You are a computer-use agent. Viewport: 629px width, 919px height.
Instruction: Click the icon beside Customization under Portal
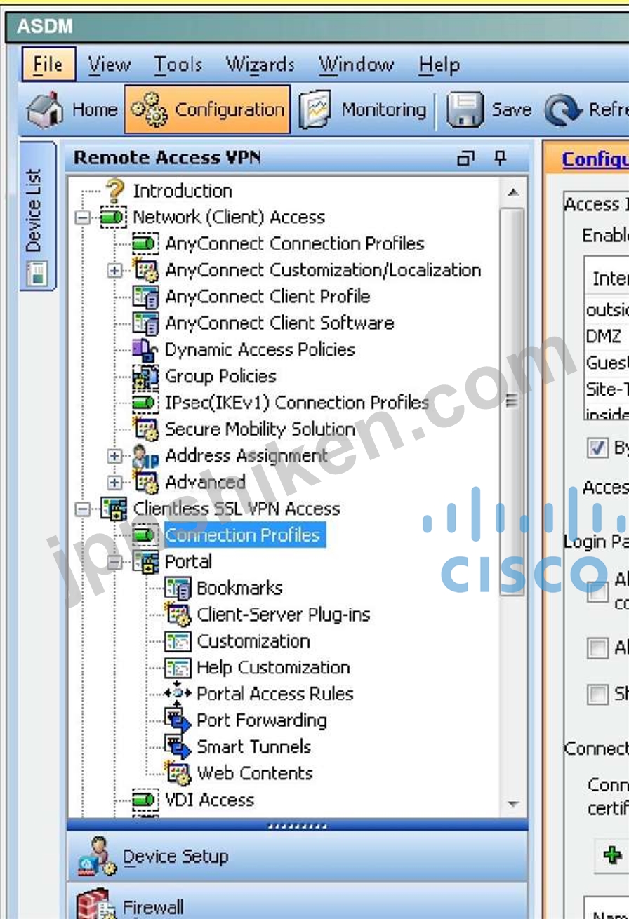178,642
